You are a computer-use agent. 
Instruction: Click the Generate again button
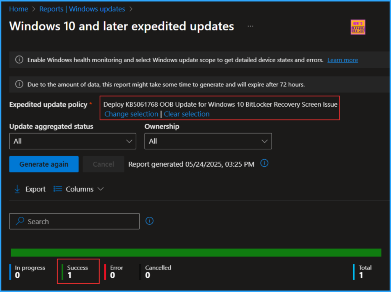click(44, 164)
